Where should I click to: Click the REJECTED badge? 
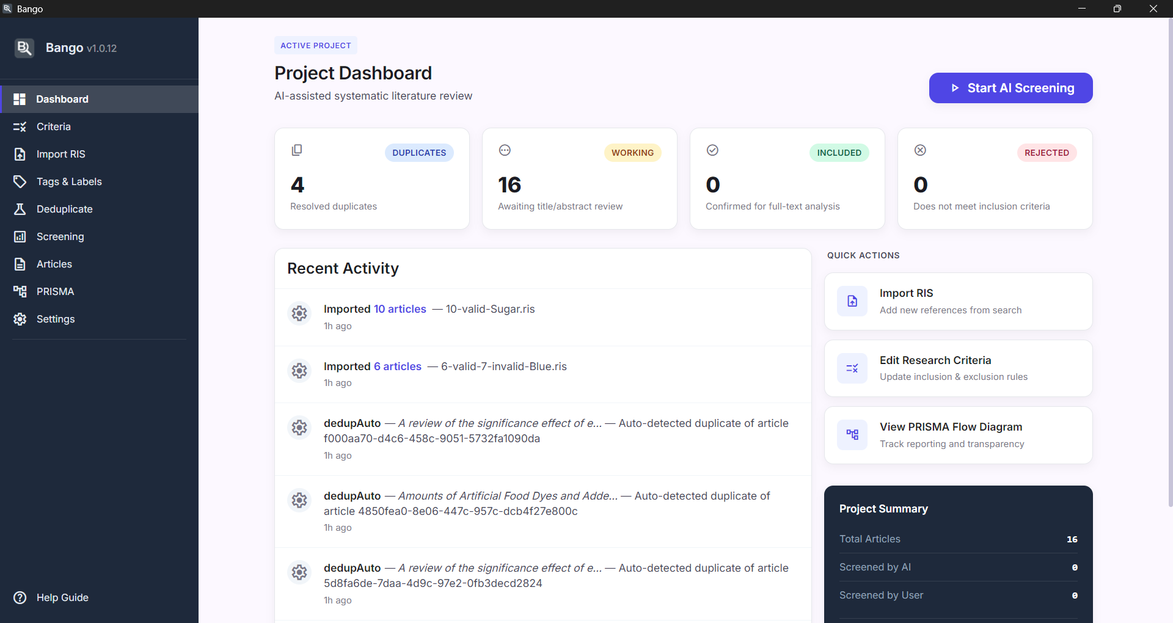tap(1047, 153)
